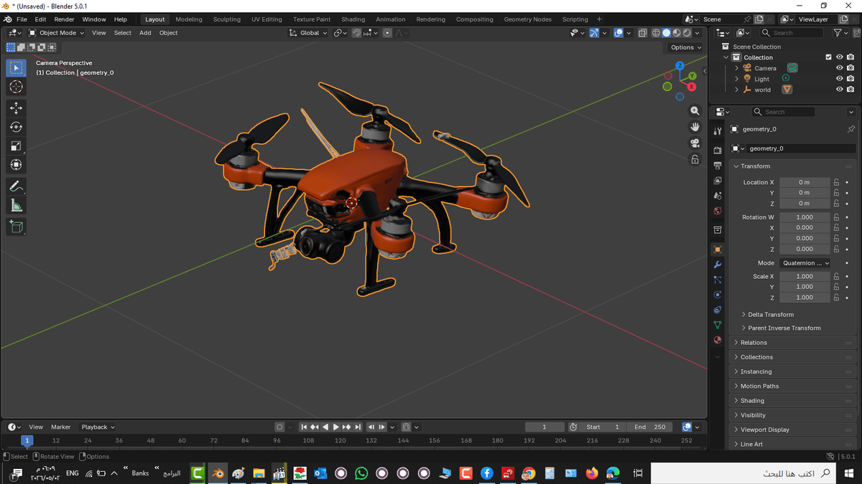Click the End frame 250 field
862x484 pixels.
pos(650,427)
